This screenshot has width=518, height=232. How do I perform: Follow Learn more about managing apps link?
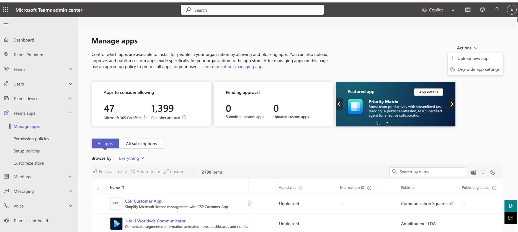tap(233, 67)
